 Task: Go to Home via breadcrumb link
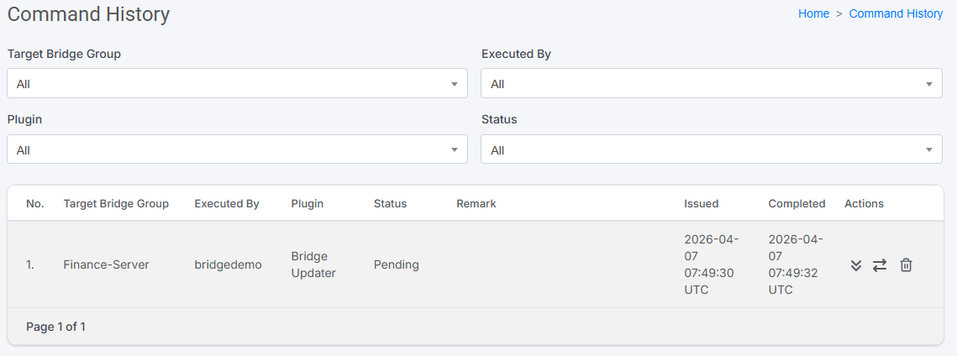pyautogui.click(x=813, y=13)
